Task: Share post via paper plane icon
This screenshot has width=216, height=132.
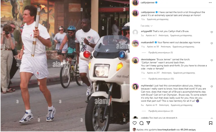Action: pos(148,123)
